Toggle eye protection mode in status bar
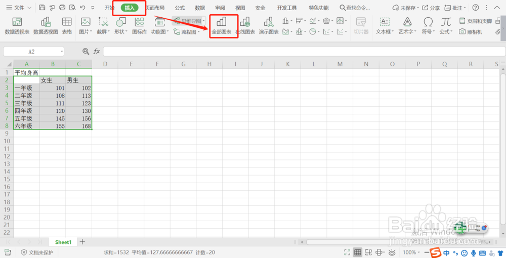Screen dimensions: 506x258 tap(392, 252)
